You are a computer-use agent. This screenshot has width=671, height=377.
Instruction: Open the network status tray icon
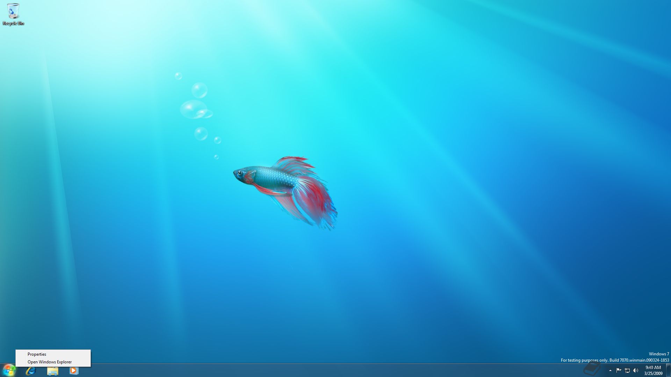[x=627, y=370]
